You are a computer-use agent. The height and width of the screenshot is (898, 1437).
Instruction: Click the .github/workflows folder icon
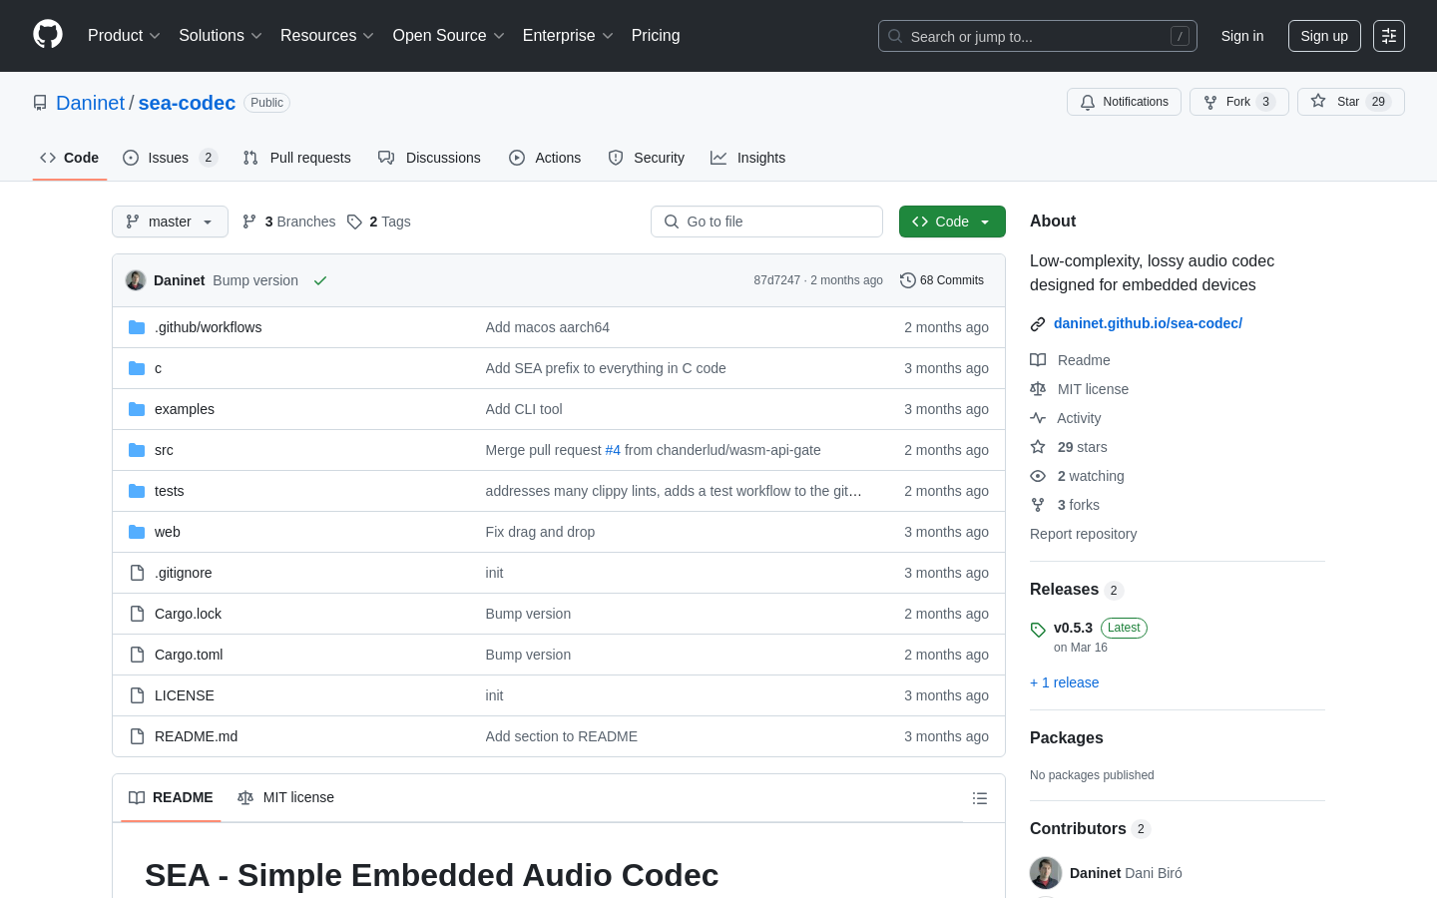pos(137,327)
